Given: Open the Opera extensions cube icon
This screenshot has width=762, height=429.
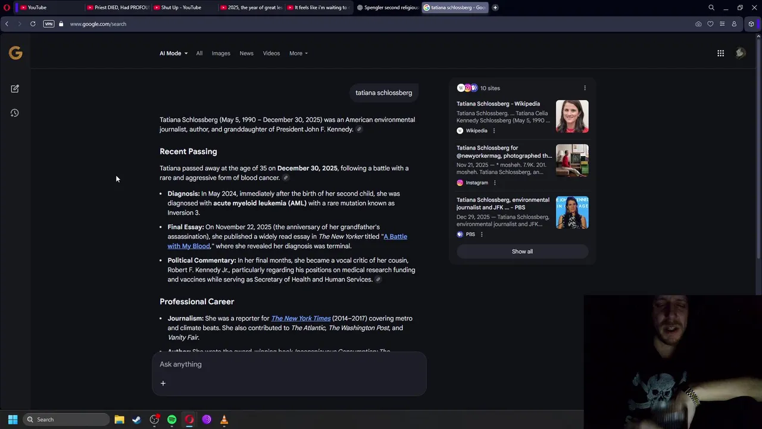Looking at the screenshot, I should tap(751, 24).
